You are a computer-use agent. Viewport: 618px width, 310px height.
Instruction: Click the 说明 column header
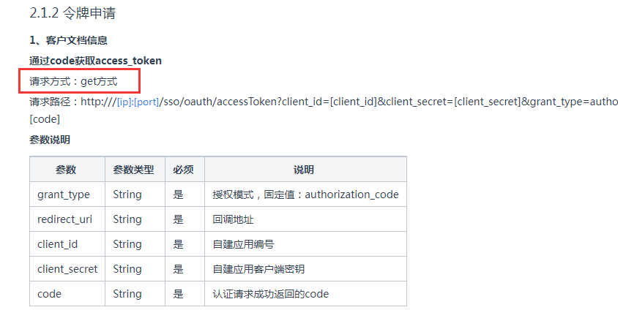pos(305,170)
